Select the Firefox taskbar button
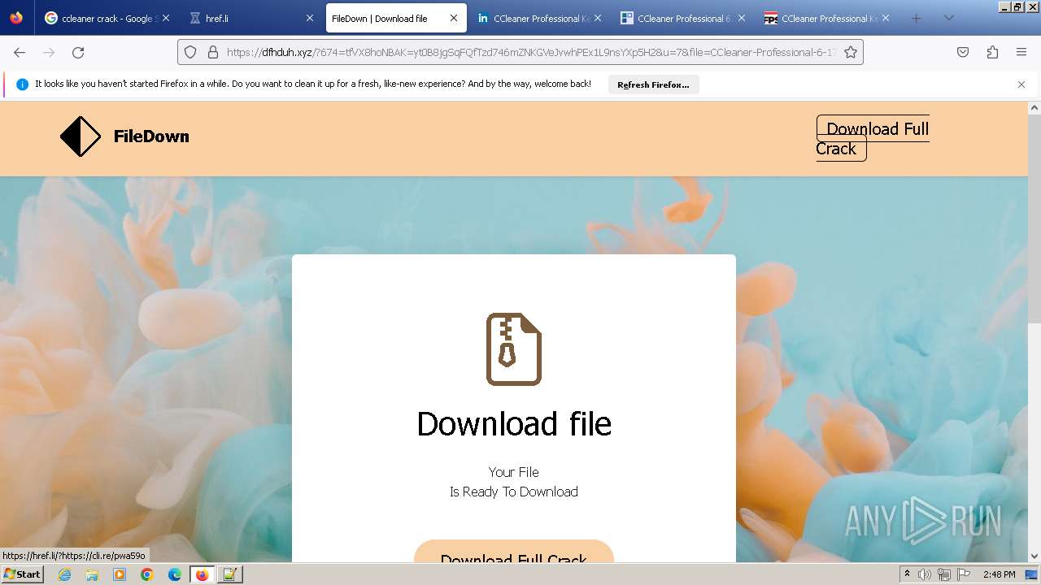Screen dimensions: 1041x585 (203, 574)
